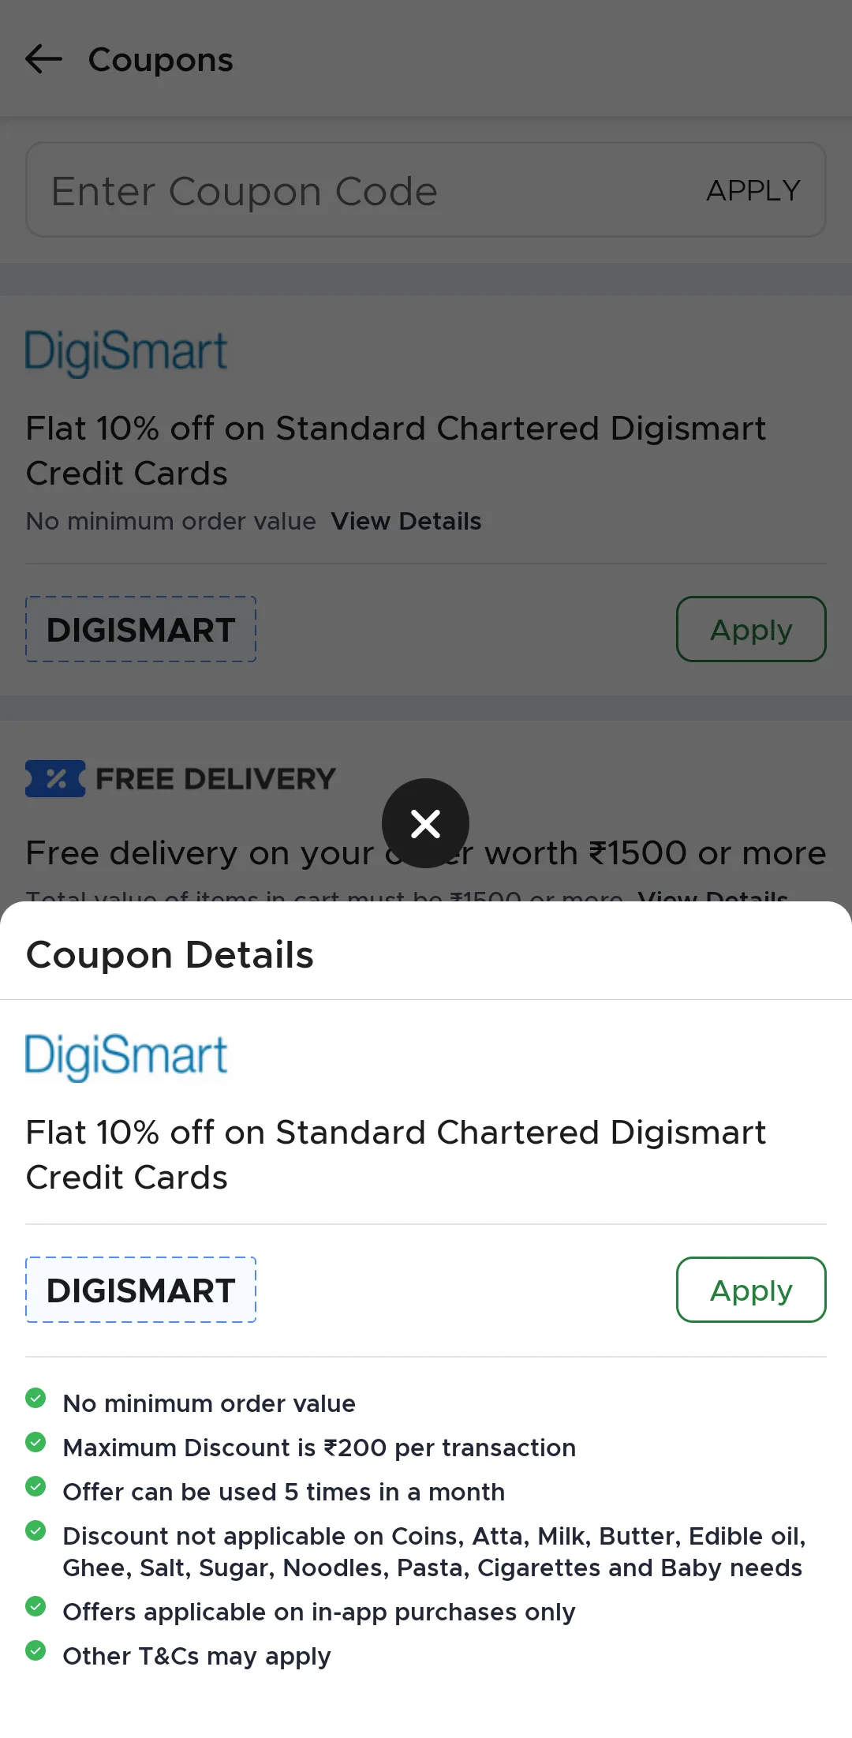Tap the DigiSmart logo inside Coupon Details sheet
Viewport: 852px width, 1738px height.
click(x=126, y=1056)
